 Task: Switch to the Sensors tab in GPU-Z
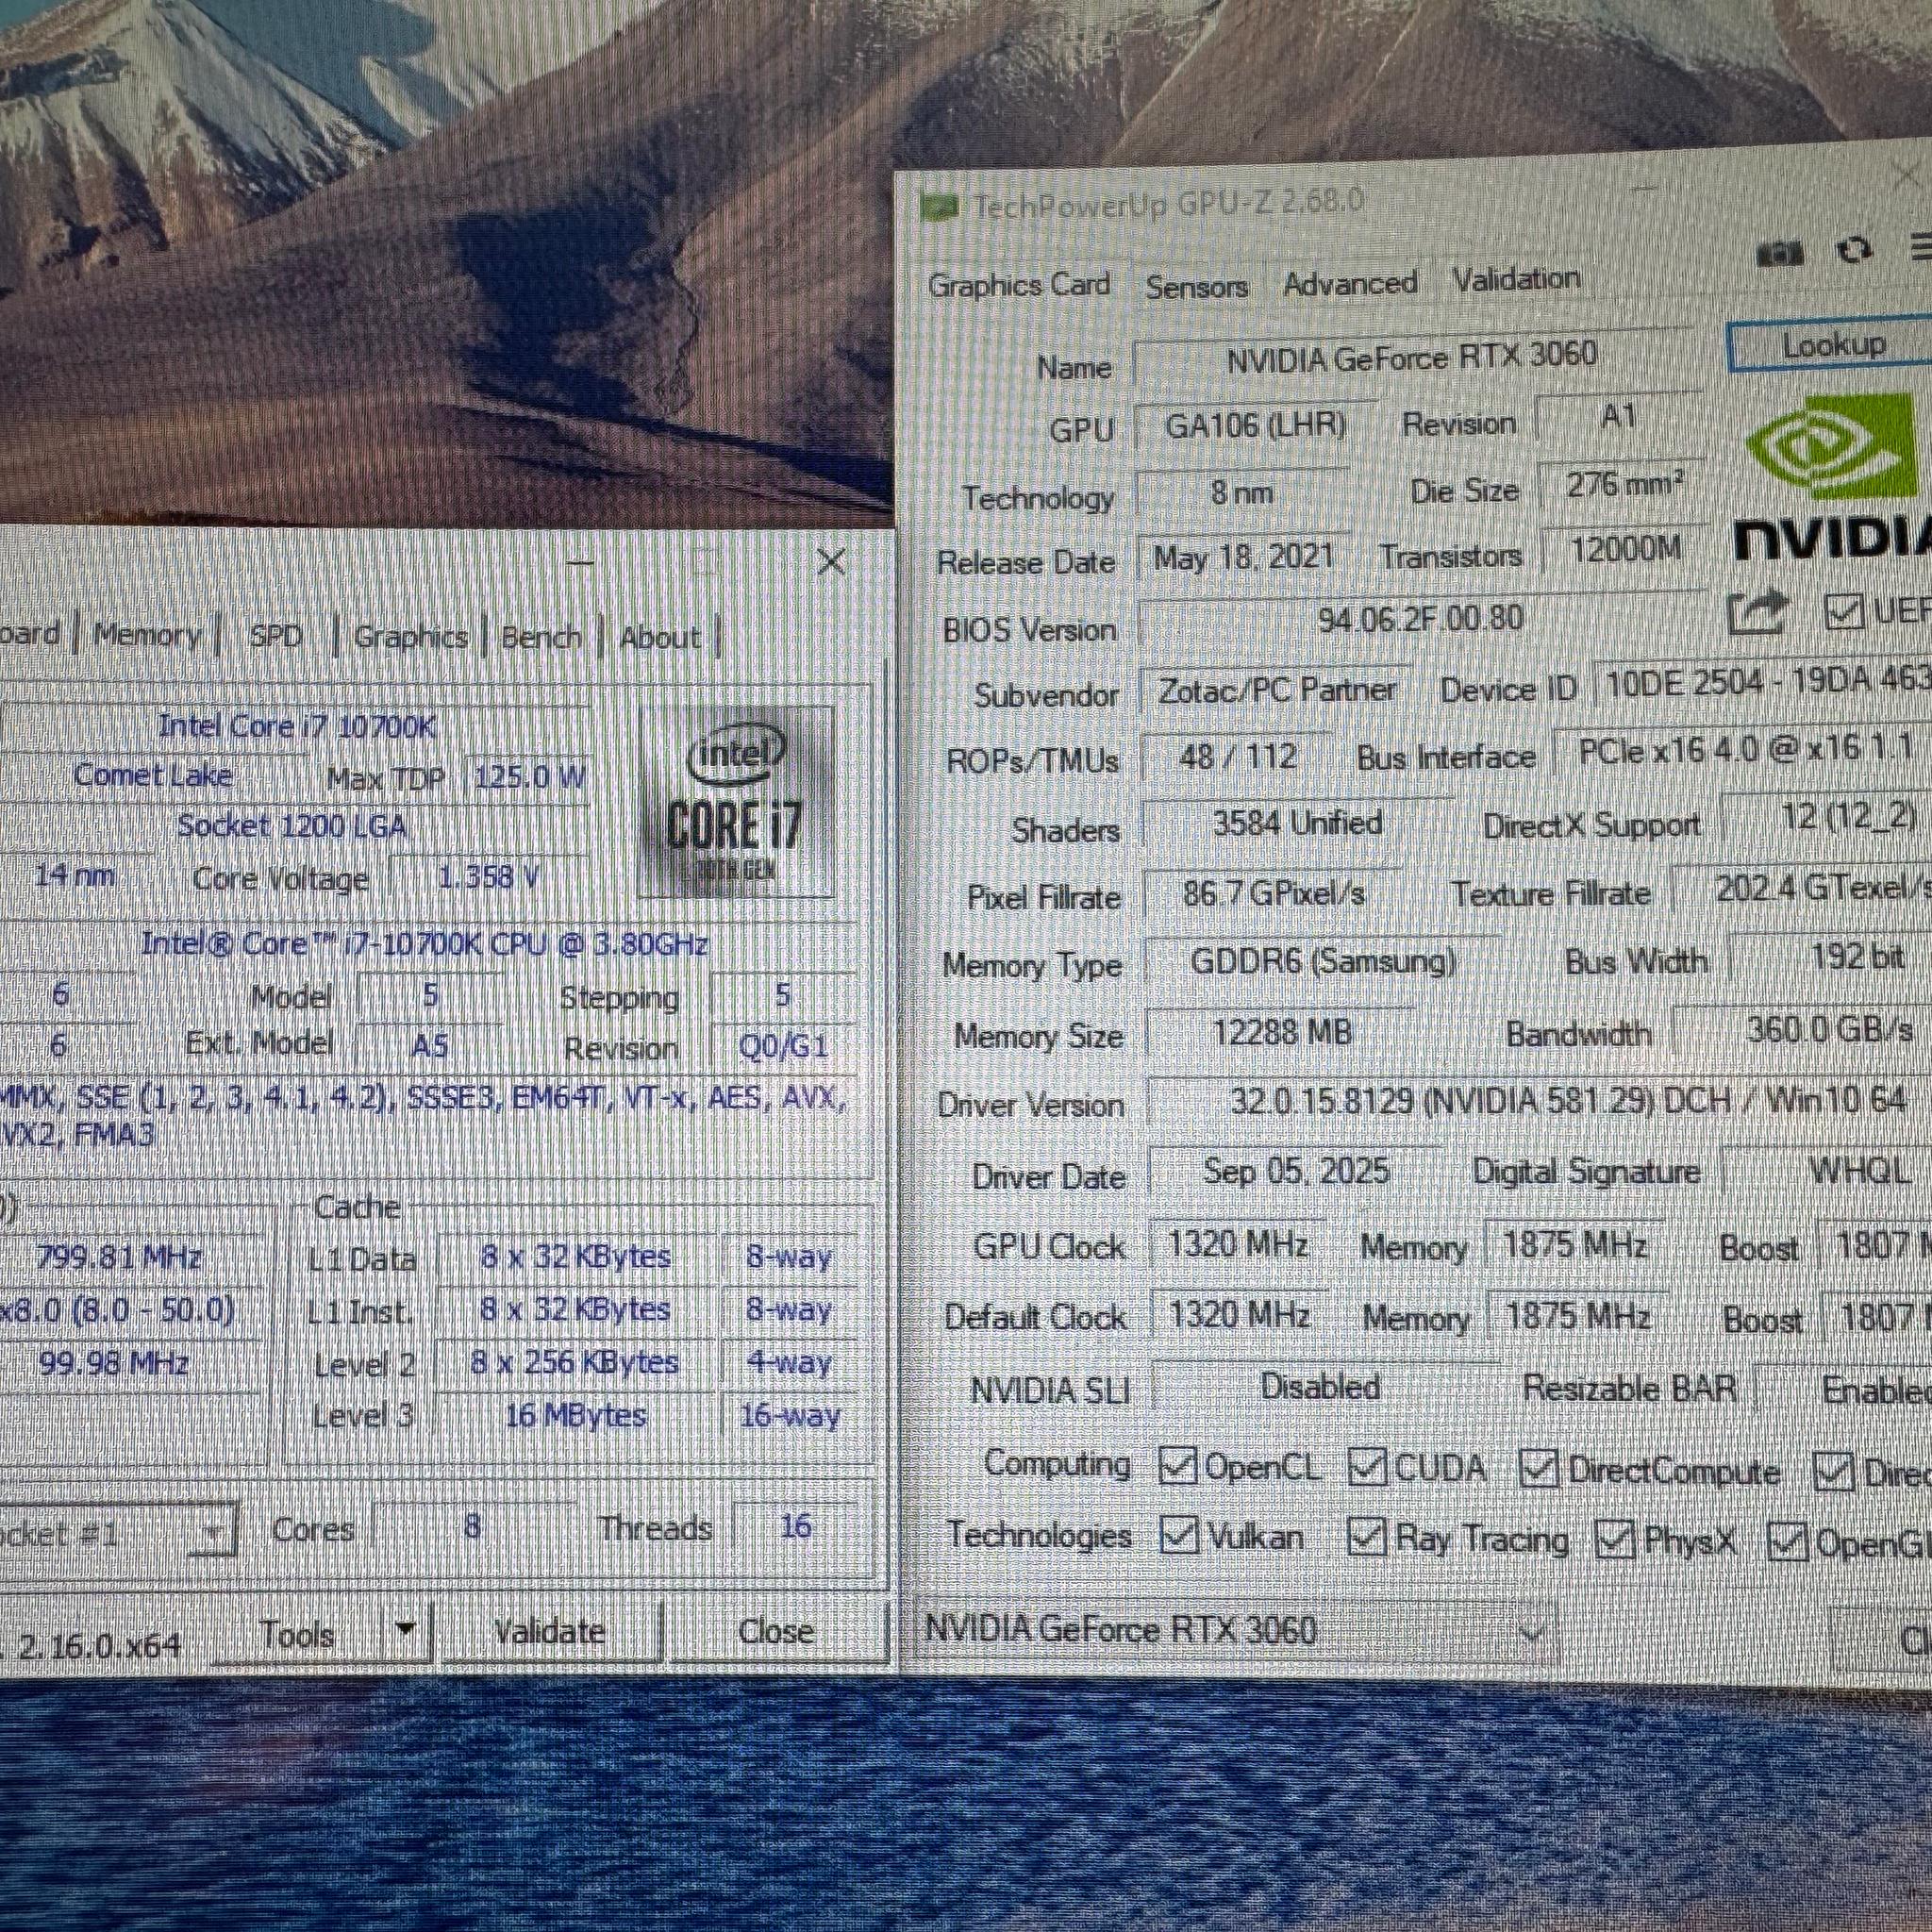tap(1196, 288)
